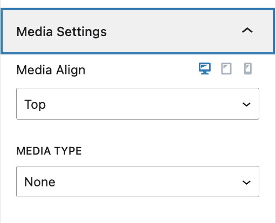Set Media Align responsive mode to tablet
276x223 pixels.
click(x=226, y=68)
